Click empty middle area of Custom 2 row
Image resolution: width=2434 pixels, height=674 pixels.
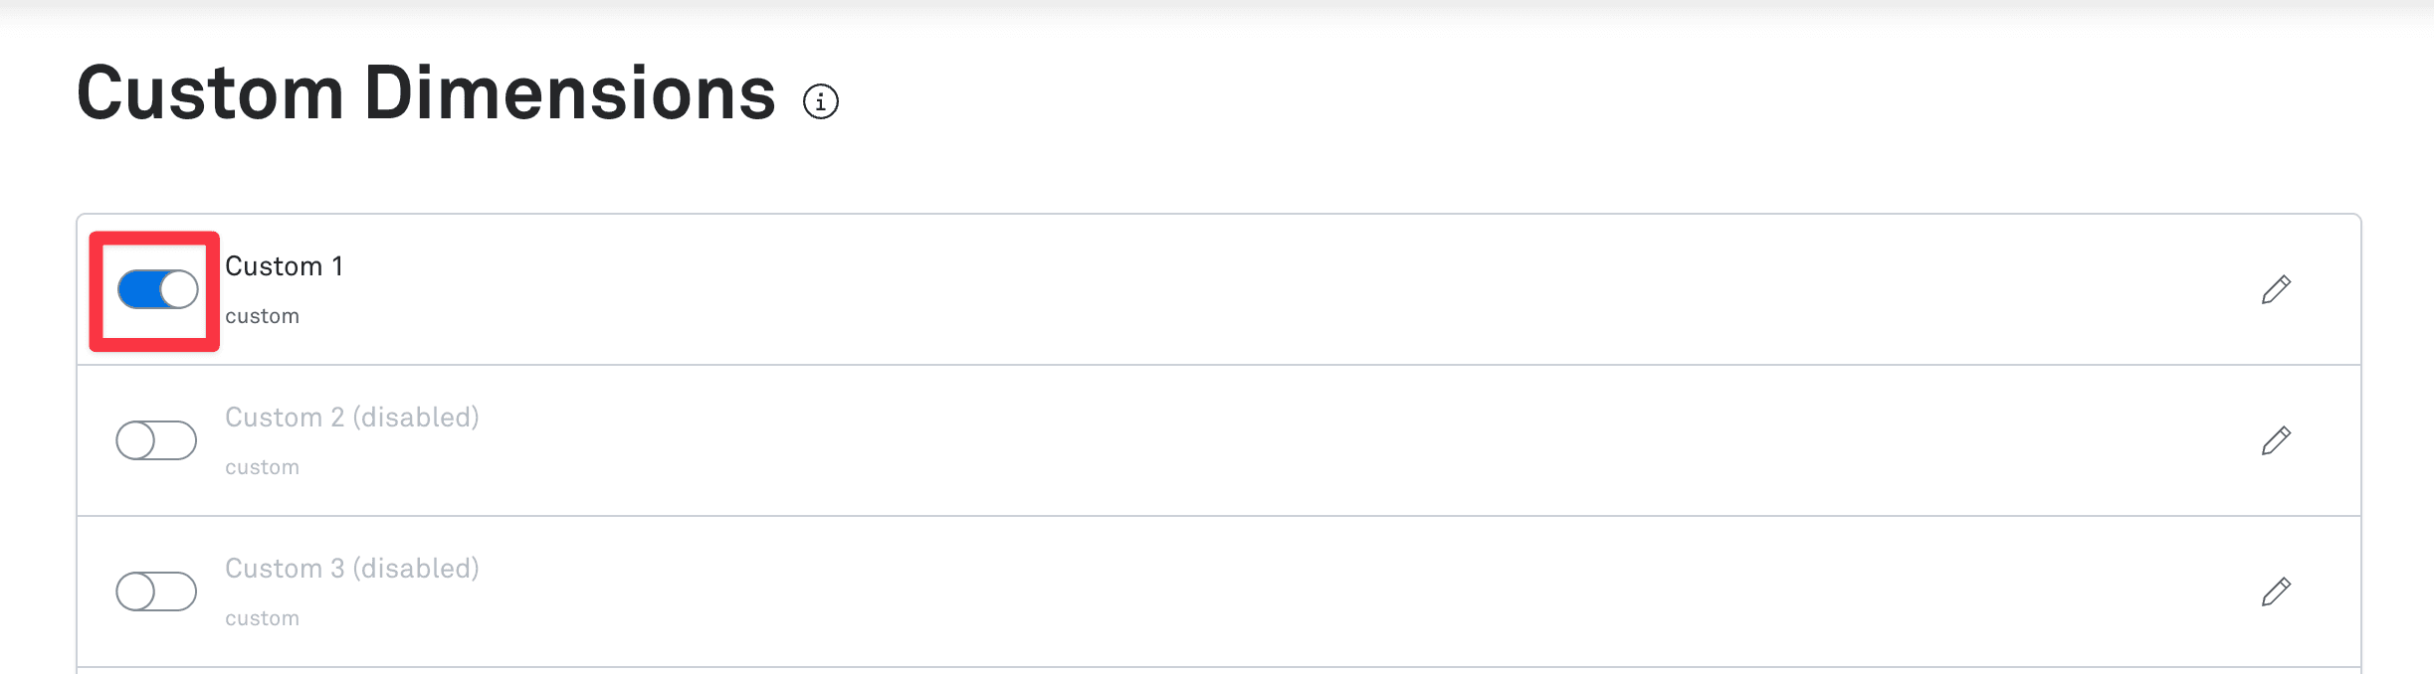pyautogui.click(x=1194, y=440)
